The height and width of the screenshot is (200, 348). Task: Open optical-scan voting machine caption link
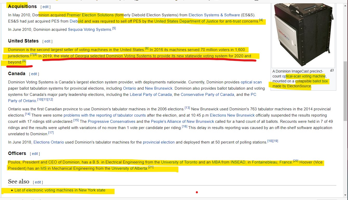[x=304, y=76]
